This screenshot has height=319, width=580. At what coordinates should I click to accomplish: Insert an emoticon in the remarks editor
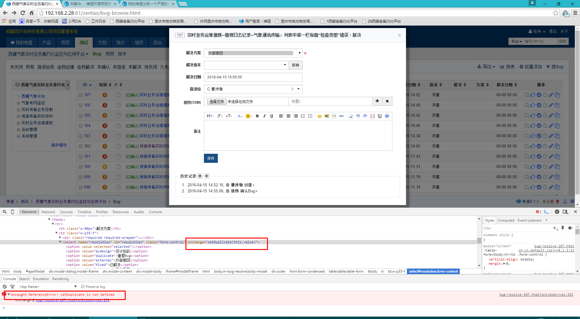coord(319,116)
